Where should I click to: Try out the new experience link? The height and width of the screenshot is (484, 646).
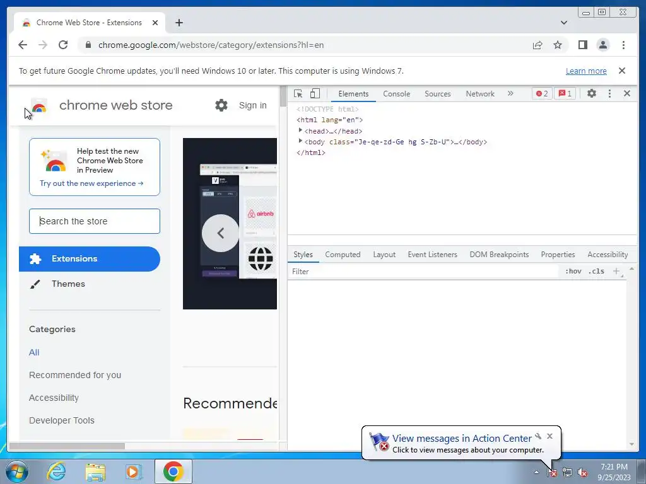point(91,183)
